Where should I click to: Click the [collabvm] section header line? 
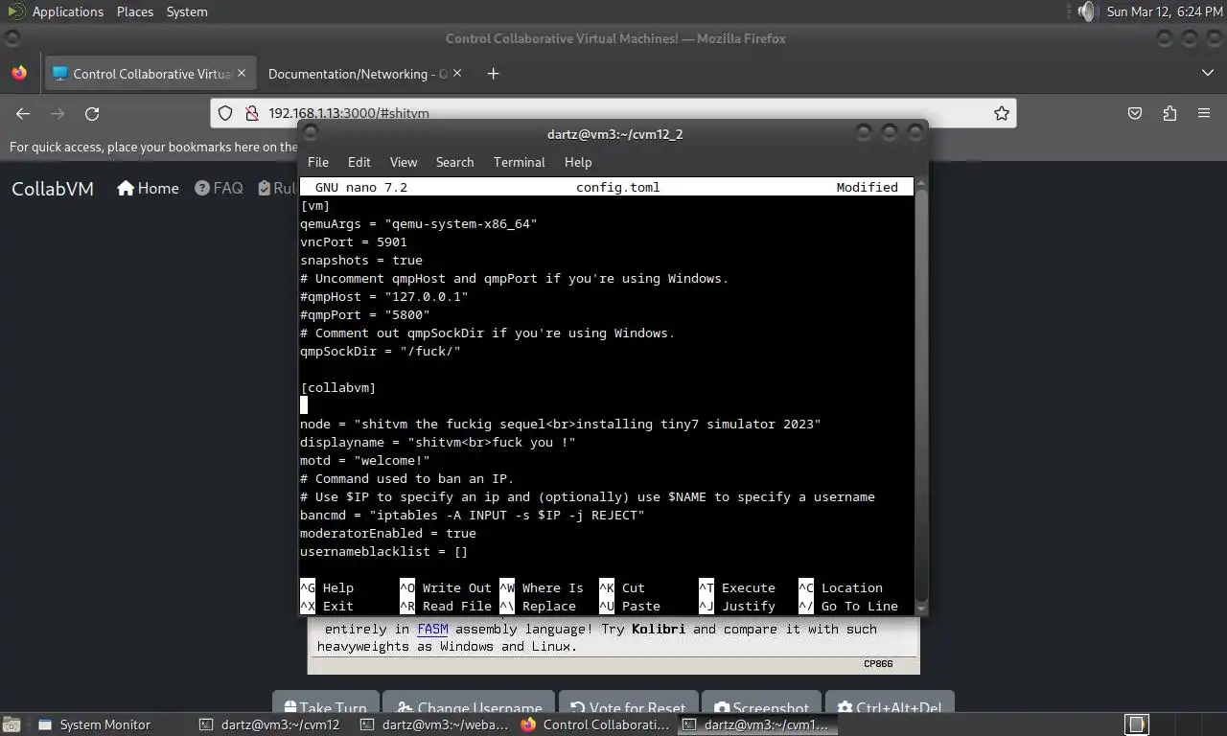338,387
